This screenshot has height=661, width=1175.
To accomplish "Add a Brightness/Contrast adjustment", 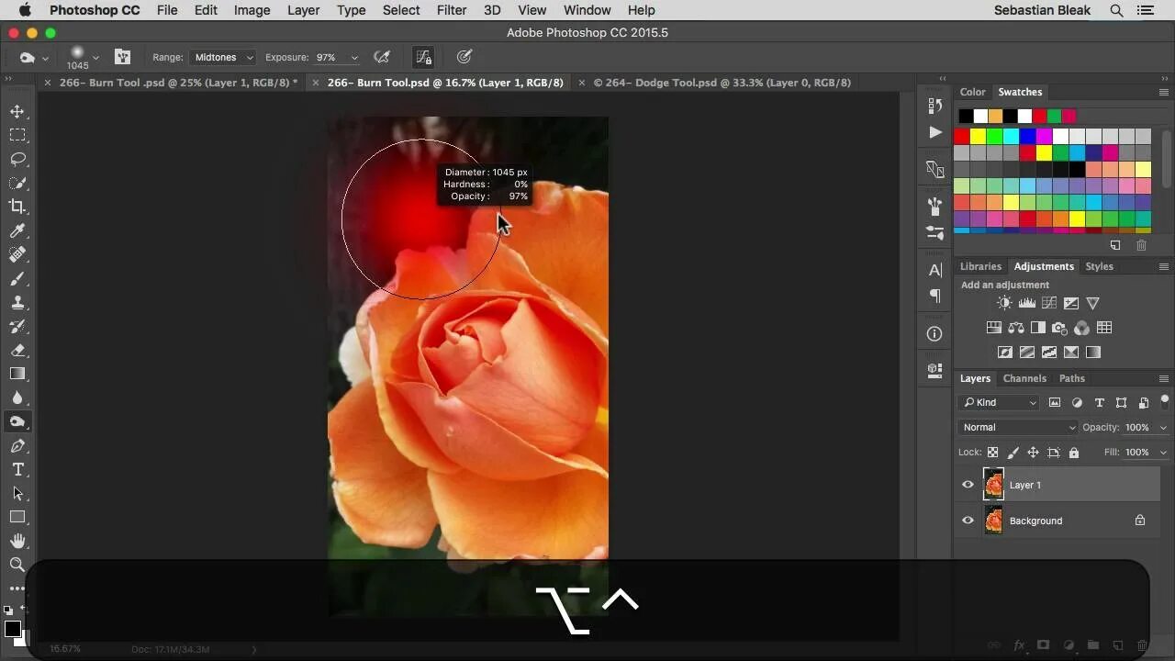I will tap(1004, 303).
